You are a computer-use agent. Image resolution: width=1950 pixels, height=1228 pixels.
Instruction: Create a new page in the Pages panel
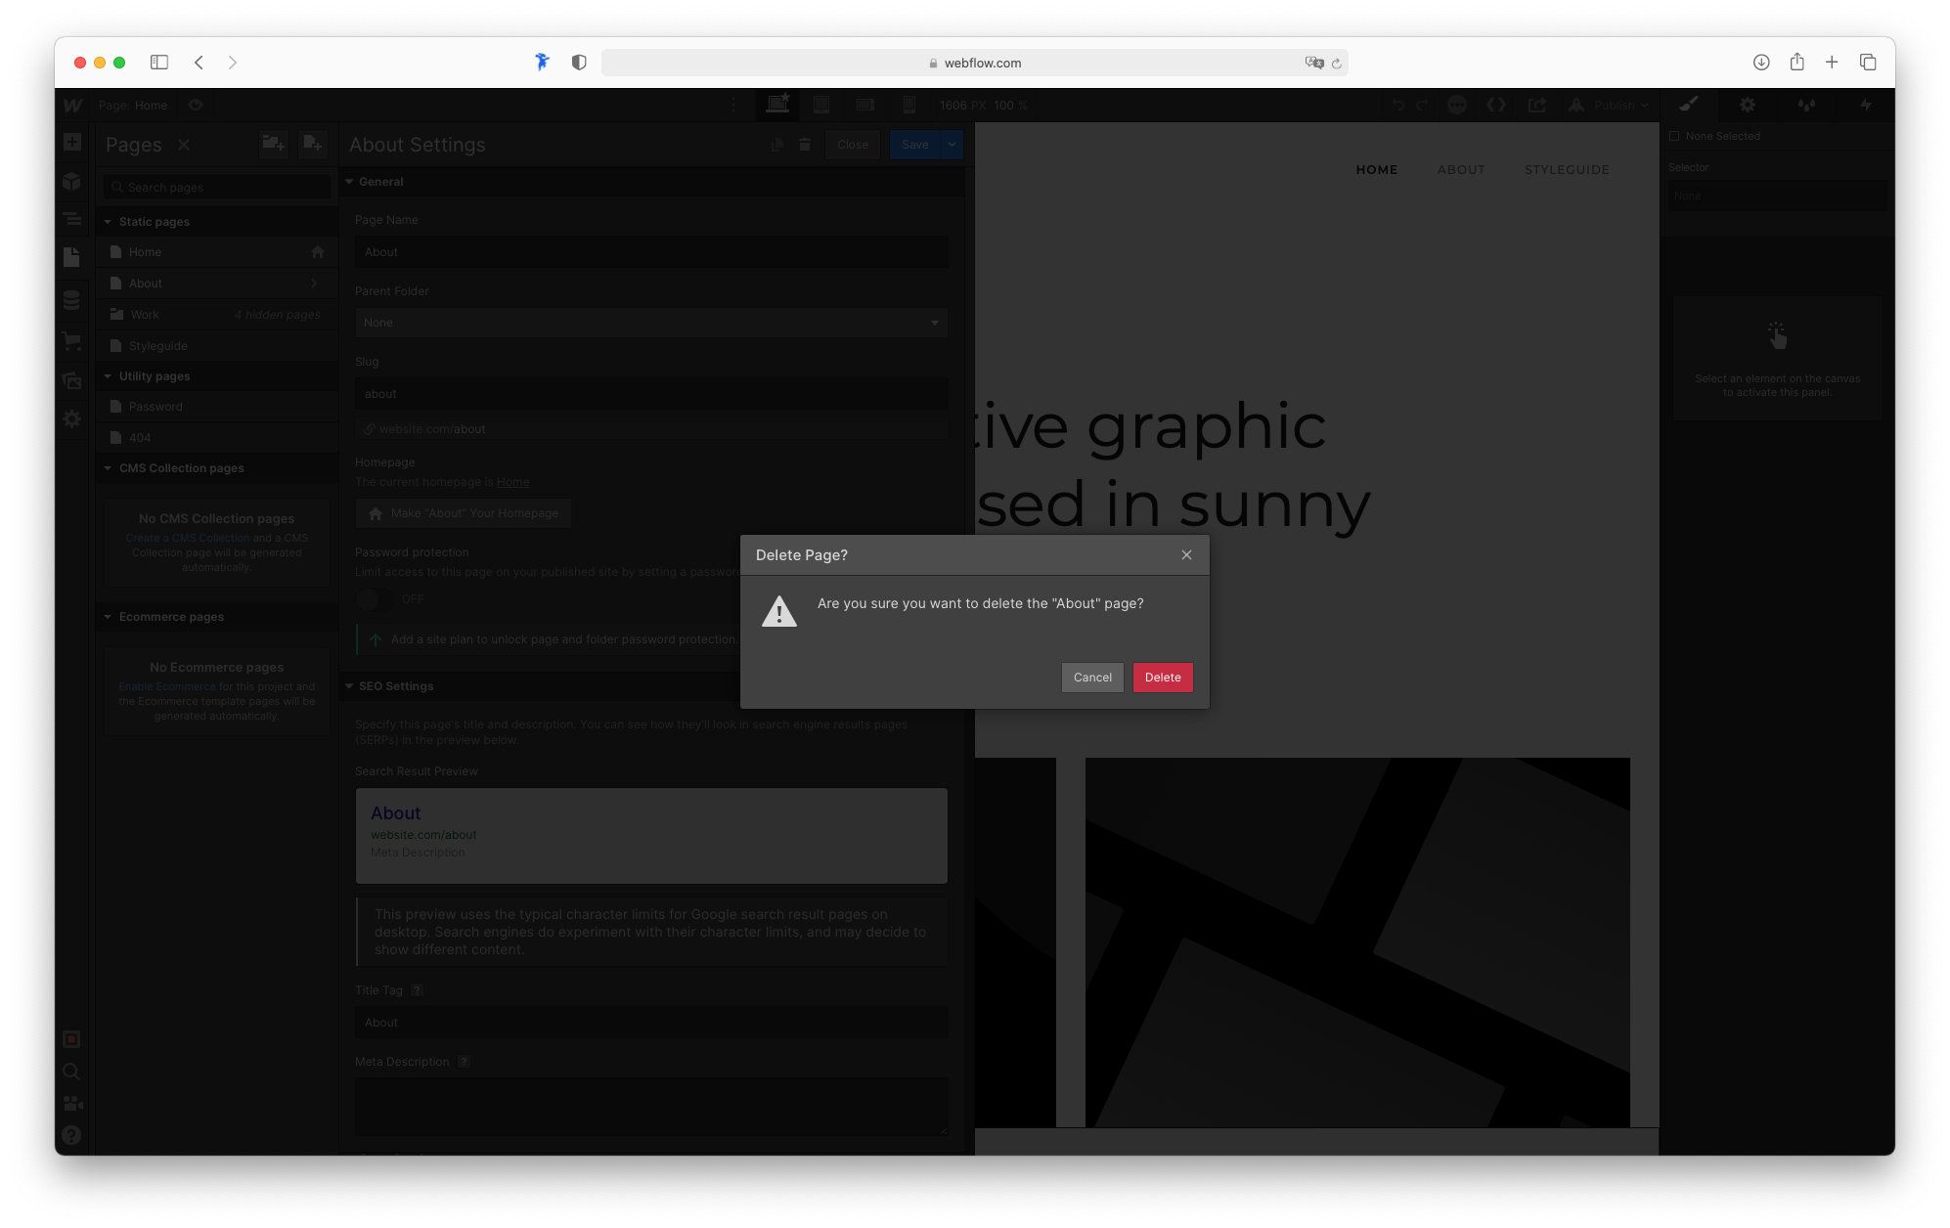click(x=313, y=145)
